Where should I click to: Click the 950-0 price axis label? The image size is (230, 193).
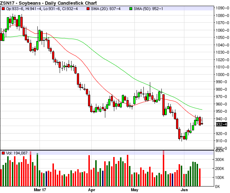[221, 111]
